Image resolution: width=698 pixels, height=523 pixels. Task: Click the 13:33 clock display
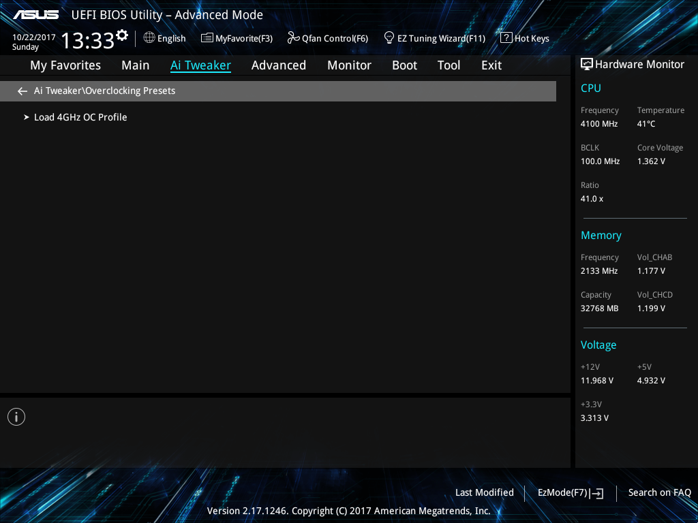(88, 40)
